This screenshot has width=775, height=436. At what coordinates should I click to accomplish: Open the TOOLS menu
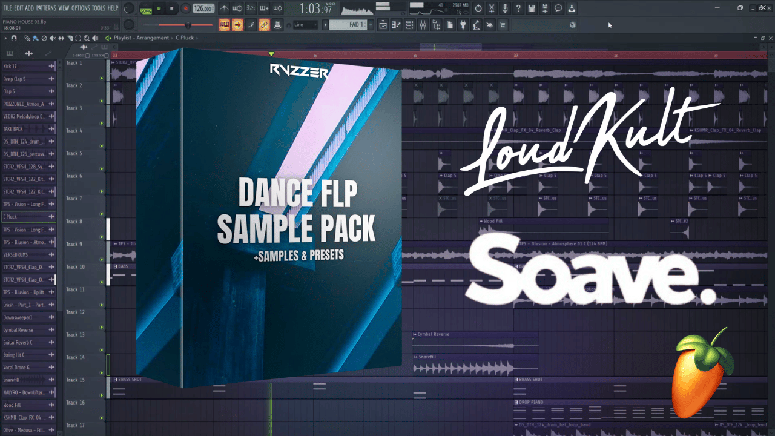click(98, 8)
